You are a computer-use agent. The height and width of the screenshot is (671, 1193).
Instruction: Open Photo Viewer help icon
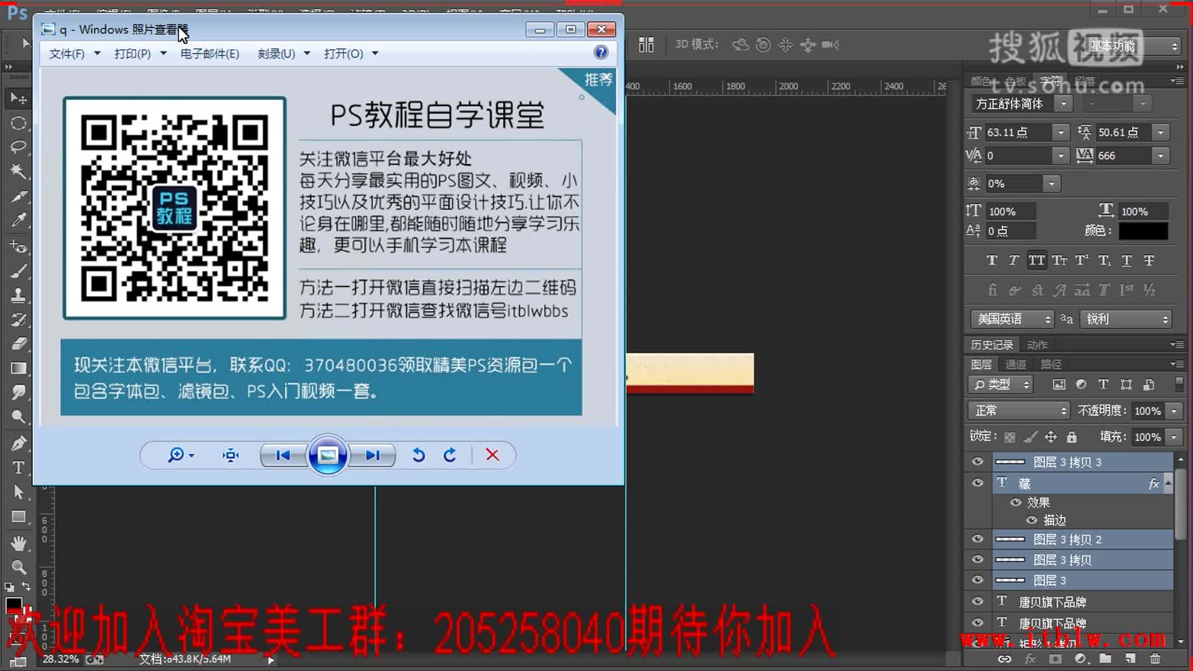tap(601, 53)
